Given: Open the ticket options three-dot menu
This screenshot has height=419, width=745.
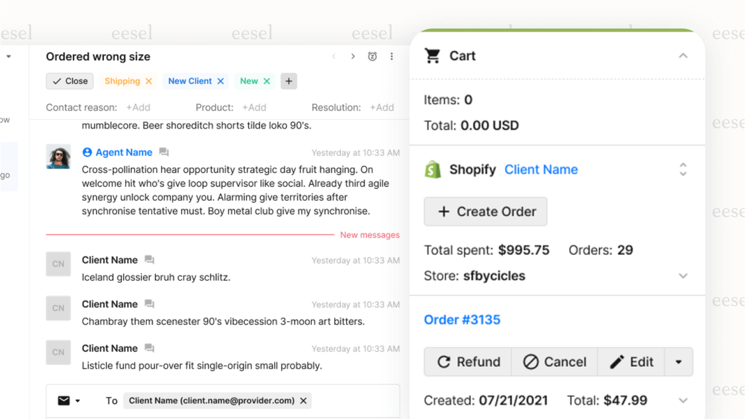Looking at the screenshot, I should point(392,56).
